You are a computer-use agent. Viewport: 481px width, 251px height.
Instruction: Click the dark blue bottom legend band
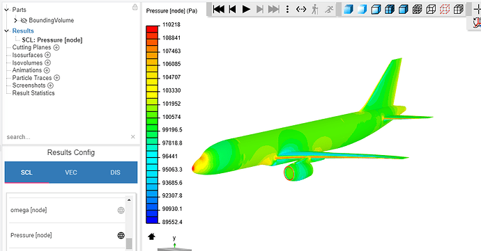point(152,220)
